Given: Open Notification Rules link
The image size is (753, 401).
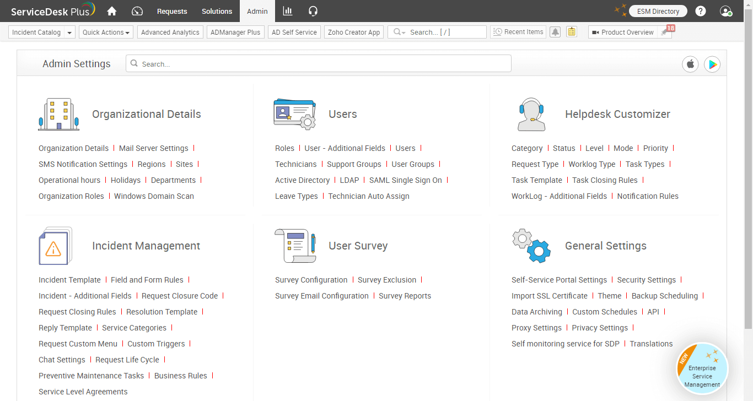Looking at the screenshot, I should [x=648, y=196].
